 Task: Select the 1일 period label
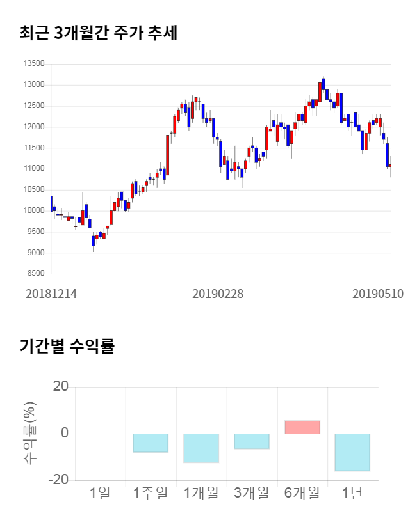[x=100, y=493]
